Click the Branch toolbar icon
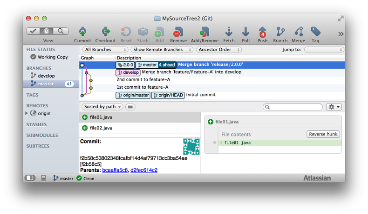The image size is (368, 214). [280, 32]
